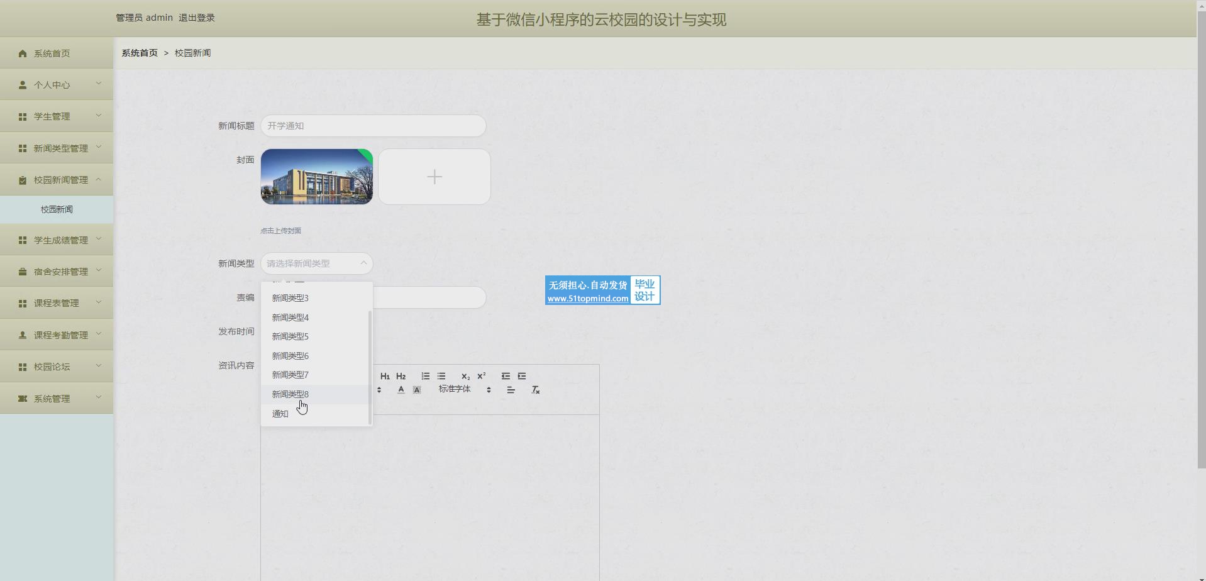1206x581 pixels.
Task: Open 学生管理 sidebar menu
Action: [57, 116]
